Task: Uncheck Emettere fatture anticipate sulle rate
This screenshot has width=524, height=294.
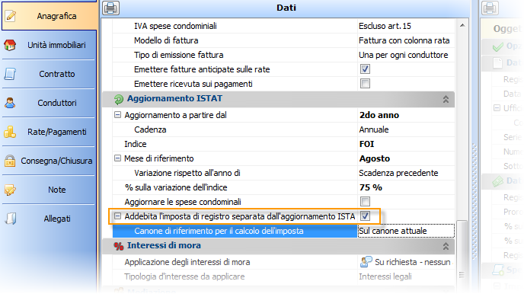Action: pyautogui.click(x=365, y=69)
